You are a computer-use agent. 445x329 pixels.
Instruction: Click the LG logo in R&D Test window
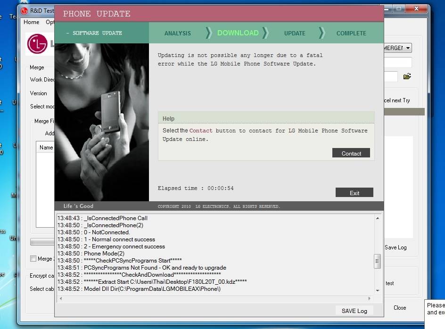click(x=37, y=44)
